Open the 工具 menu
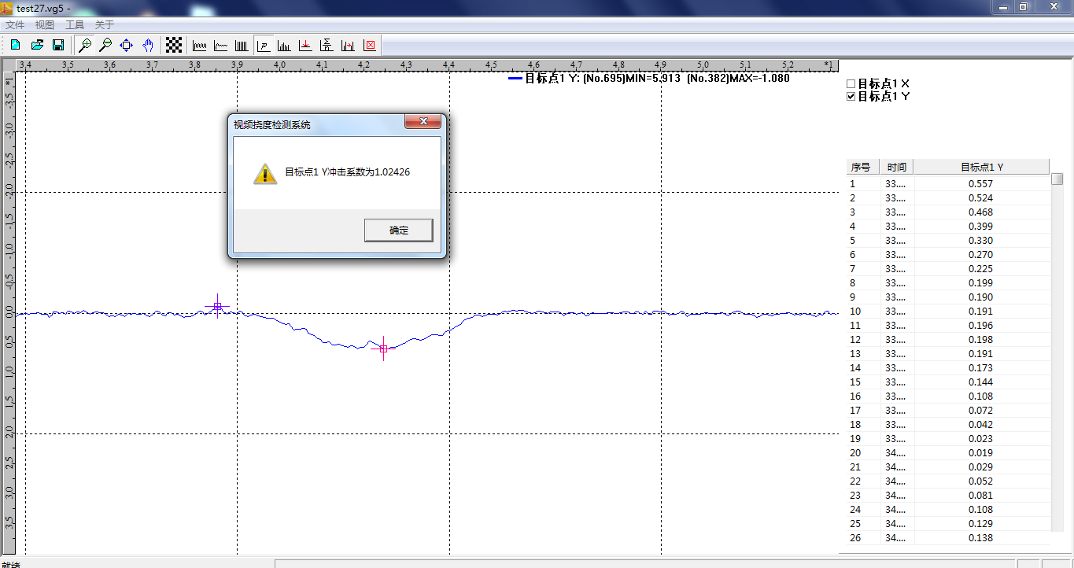The height and width of the screenshot is (568, 1074). click(x=75, y=25)
